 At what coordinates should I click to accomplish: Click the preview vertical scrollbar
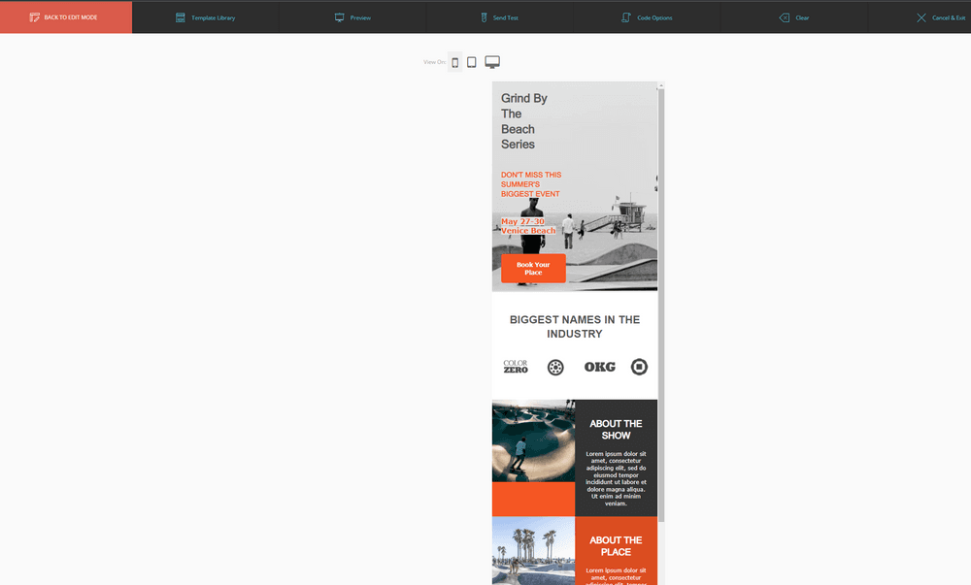(661, 306)
